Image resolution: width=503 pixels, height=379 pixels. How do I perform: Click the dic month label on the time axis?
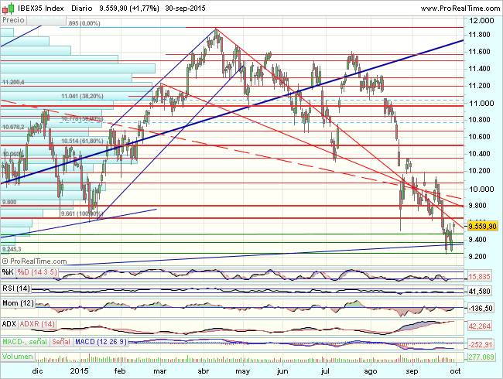[x=38, y=371]
